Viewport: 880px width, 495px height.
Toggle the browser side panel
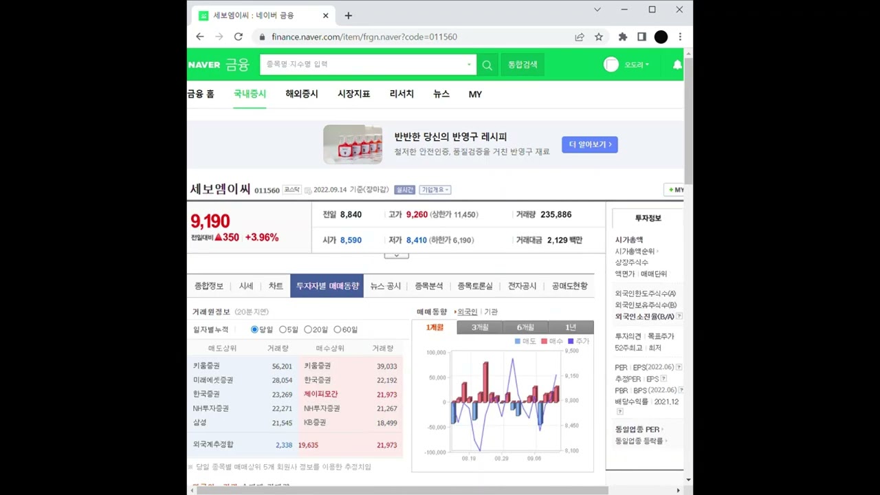point(641,37)
